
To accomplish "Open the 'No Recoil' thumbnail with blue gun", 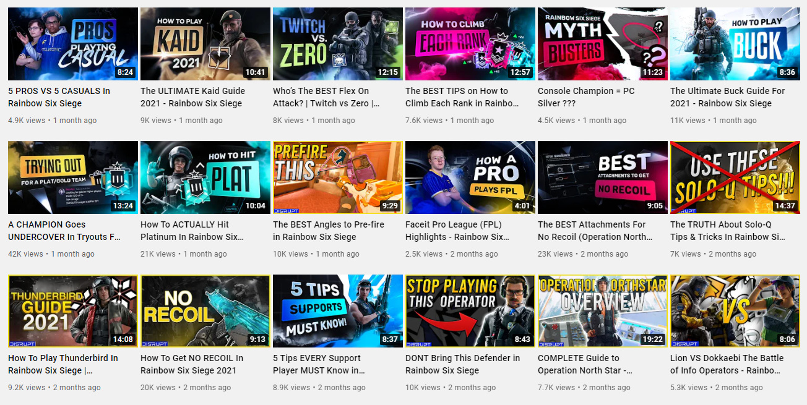I will (205, 311).
